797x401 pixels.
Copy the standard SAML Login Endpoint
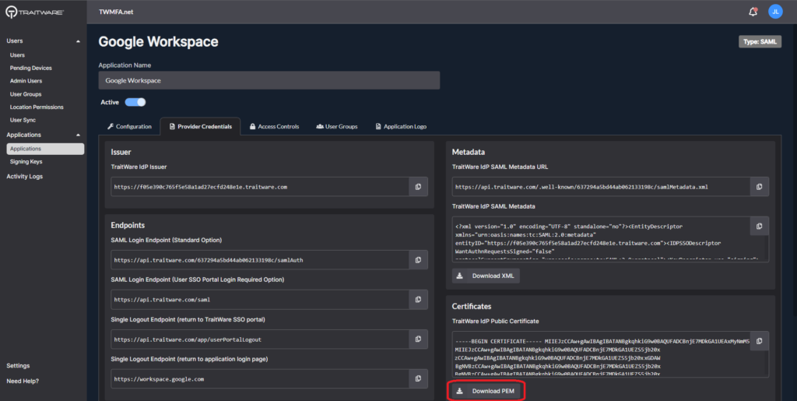(x=418, y=260)
